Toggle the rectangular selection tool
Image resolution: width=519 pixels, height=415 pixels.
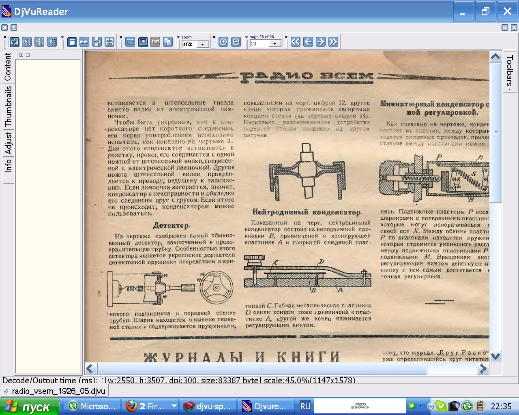click(130, 42)
